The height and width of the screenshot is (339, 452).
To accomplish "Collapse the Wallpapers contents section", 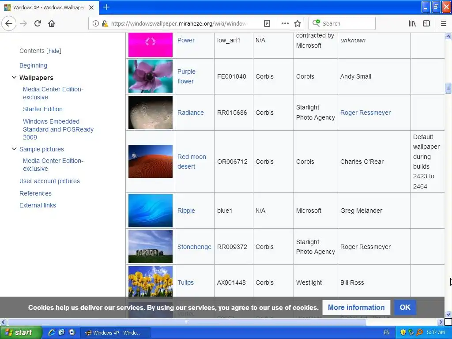I will pos(14,77).
